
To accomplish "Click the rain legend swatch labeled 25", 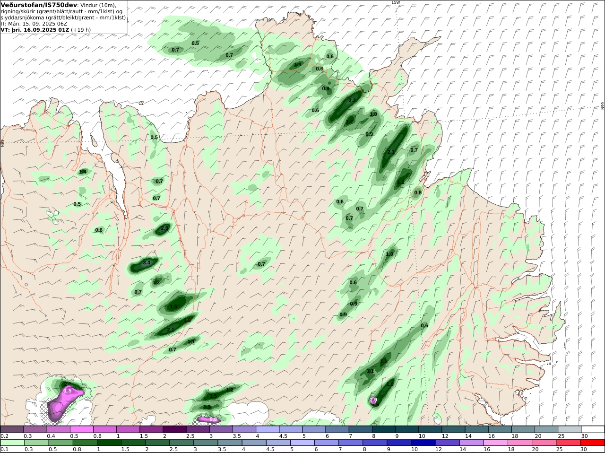I will tap(569, 443).
